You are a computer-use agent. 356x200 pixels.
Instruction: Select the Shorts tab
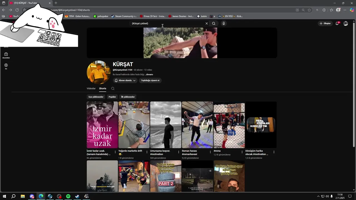103,88
